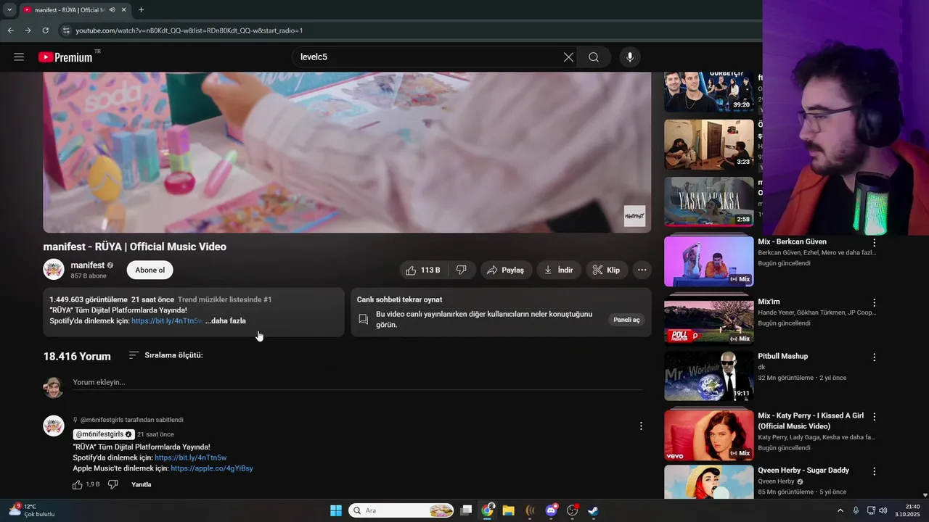Open File Explorer from taskbar

[x=508, y=510]
